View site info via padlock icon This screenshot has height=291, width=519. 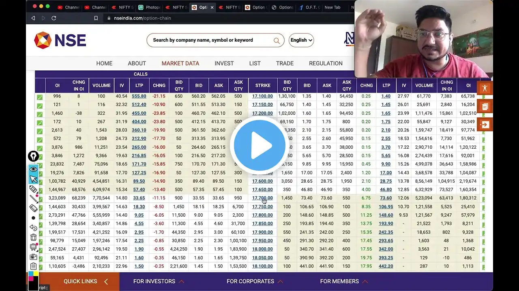pyautogui.click(x=109, y=18)
